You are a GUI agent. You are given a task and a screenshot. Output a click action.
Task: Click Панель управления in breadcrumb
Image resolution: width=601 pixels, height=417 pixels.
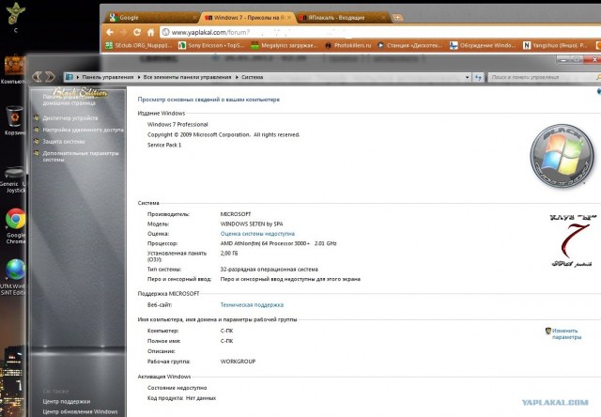(x=108, y=77)
